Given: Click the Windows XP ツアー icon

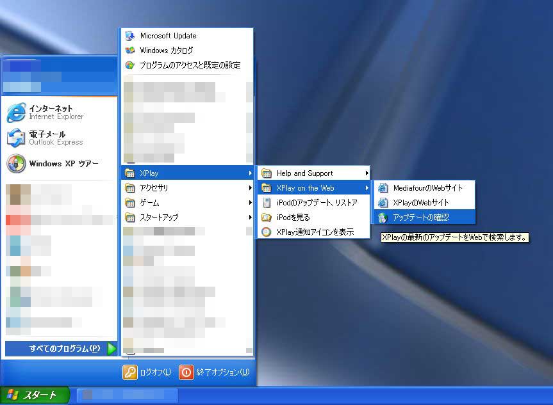Looking at the screenshot, I should pos(16,163).
